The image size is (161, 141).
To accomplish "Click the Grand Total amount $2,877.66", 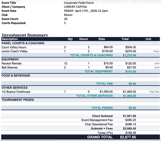I will 128,137.
